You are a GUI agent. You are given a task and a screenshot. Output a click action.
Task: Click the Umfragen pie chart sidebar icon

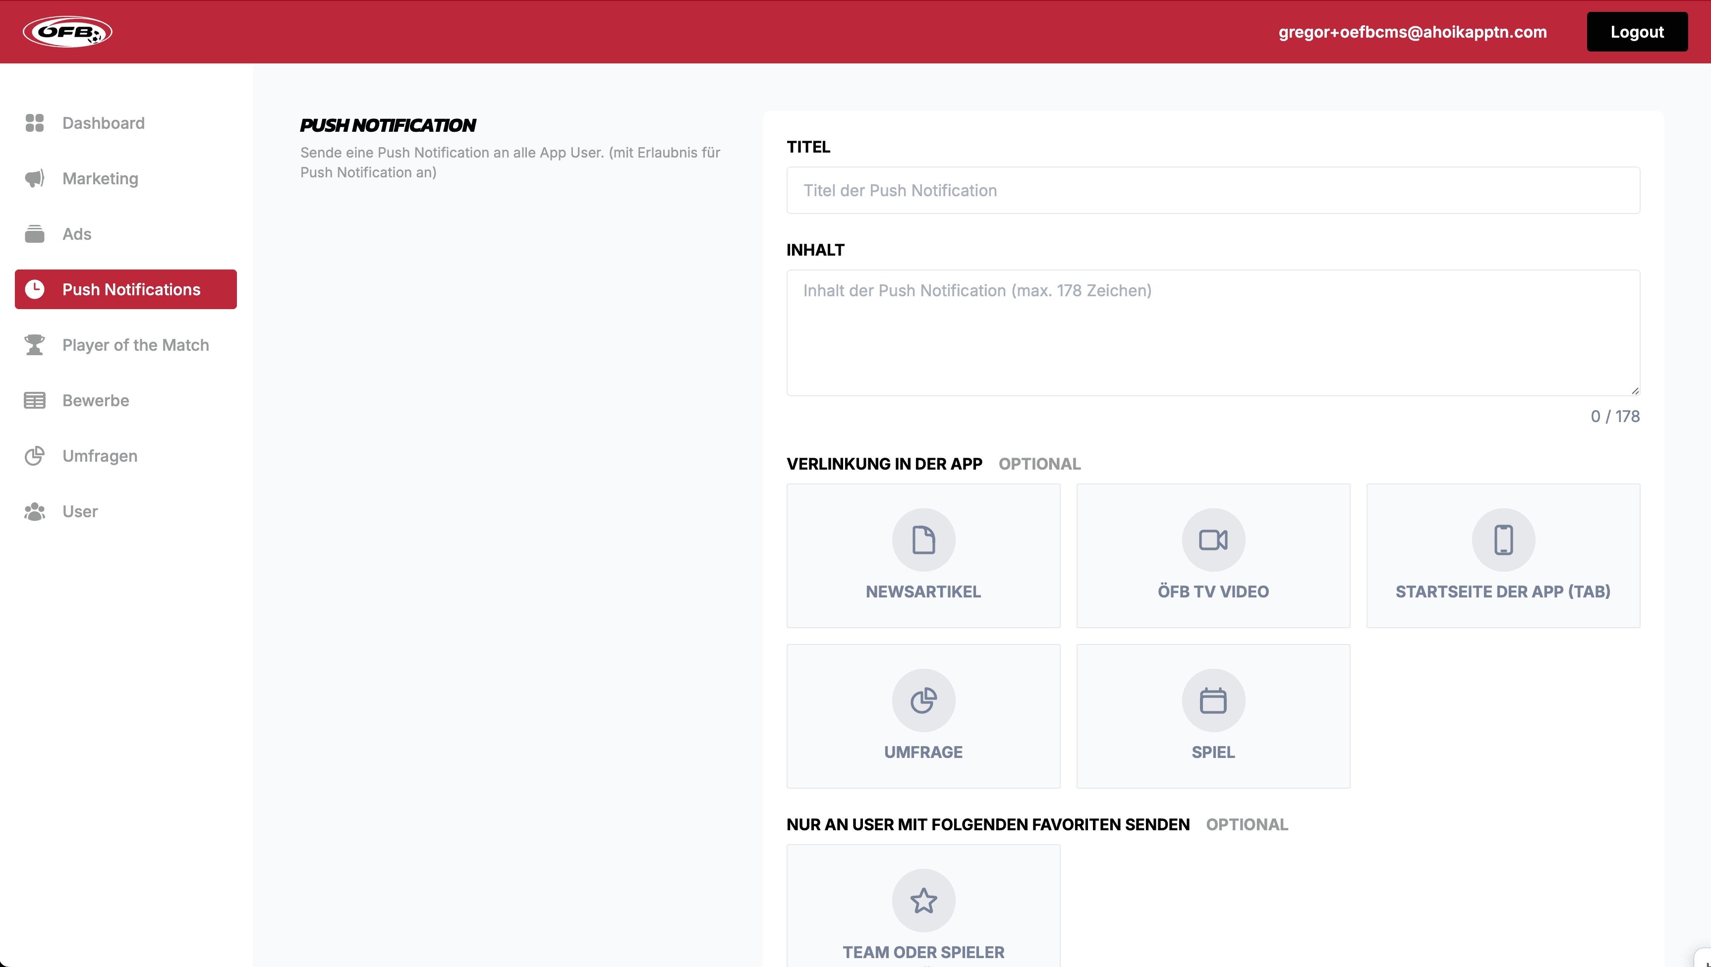[x=35, y=456]
